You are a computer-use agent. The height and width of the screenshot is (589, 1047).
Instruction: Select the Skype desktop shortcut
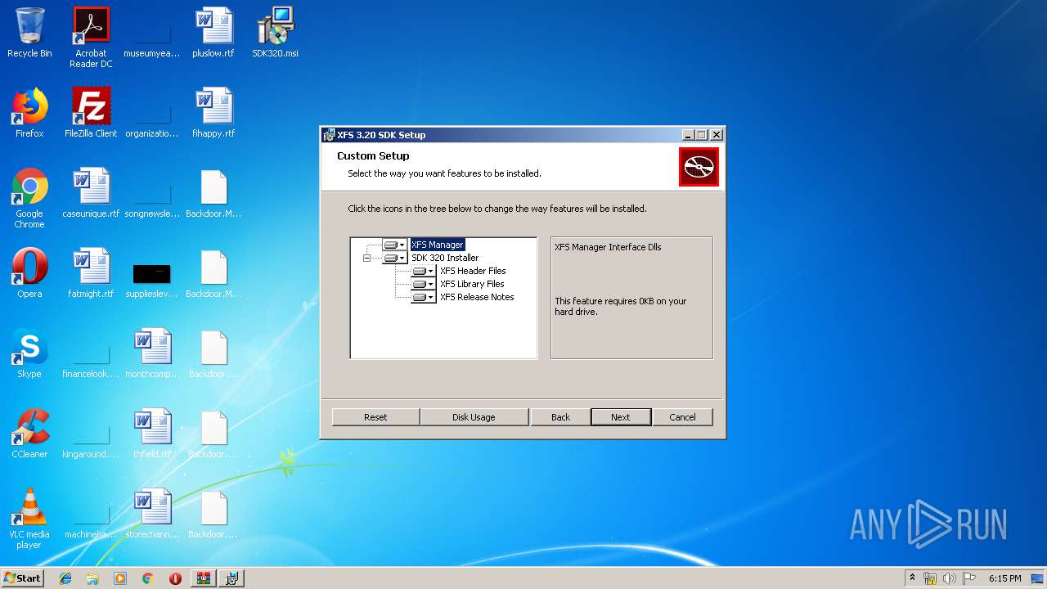point(29,353)
